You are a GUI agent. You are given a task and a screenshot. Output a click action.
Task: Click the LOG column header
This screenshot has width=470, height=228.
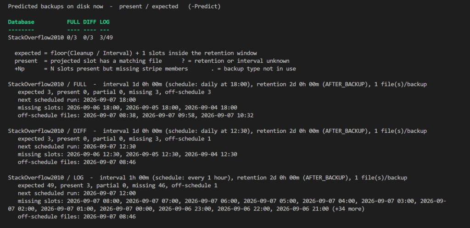[x=105, y=22]
